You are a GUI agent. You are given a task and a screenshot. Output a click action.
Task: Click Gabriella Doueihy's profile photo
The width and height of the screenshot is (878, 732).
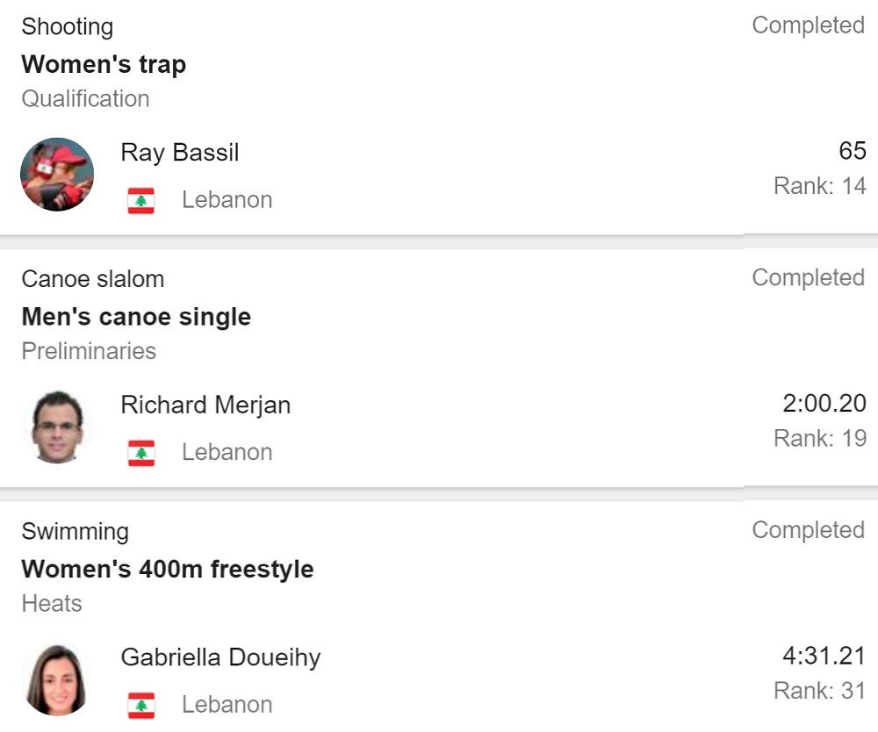click(57, 679)
